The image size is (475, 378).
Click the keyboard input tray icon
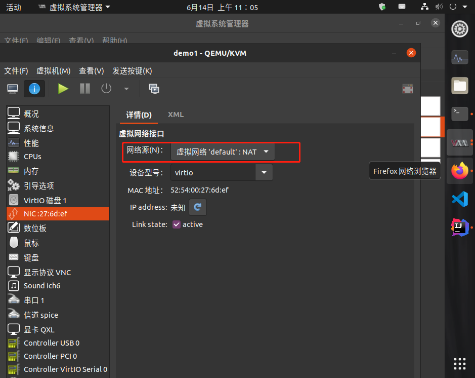tap(402, 7)
